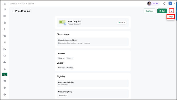Open the storefront icon in sidebar
This screenshot has height=100, width=177.
[5, 81]
